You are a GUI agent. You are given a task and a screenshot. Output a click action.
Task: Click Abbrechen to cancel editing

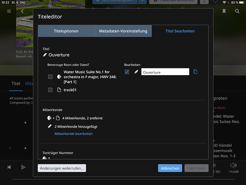pos(170,168)
